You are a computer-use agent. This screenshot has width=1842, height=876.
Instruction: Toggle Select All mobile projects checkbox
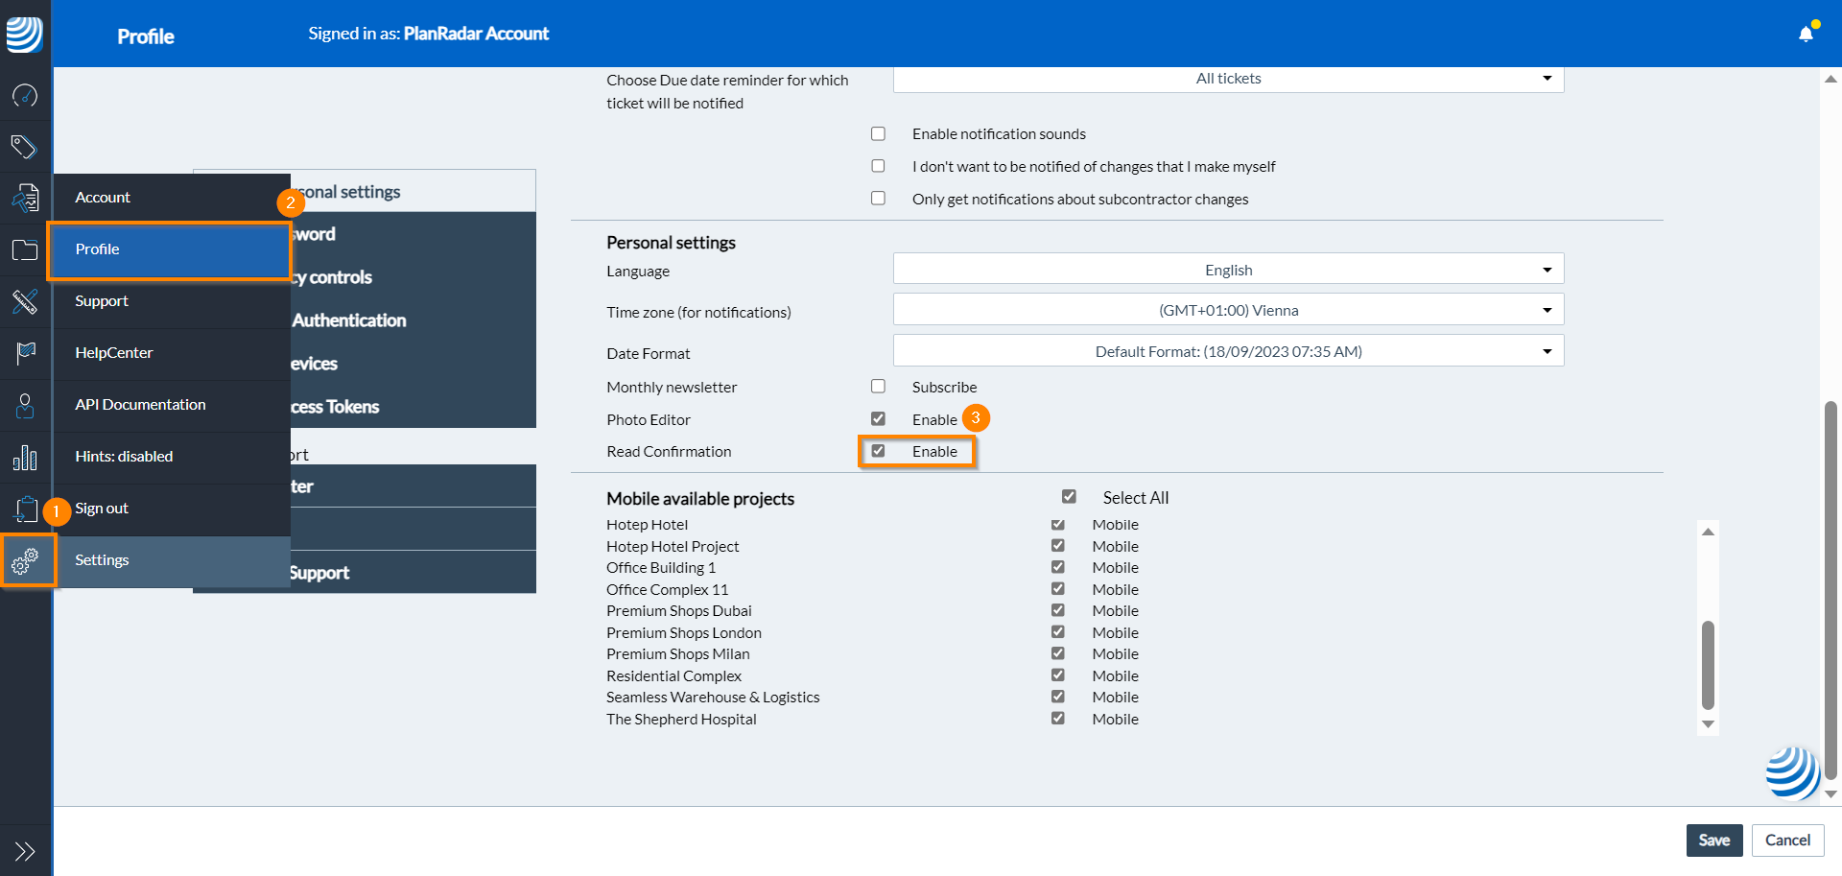(x=1069, y=497)
